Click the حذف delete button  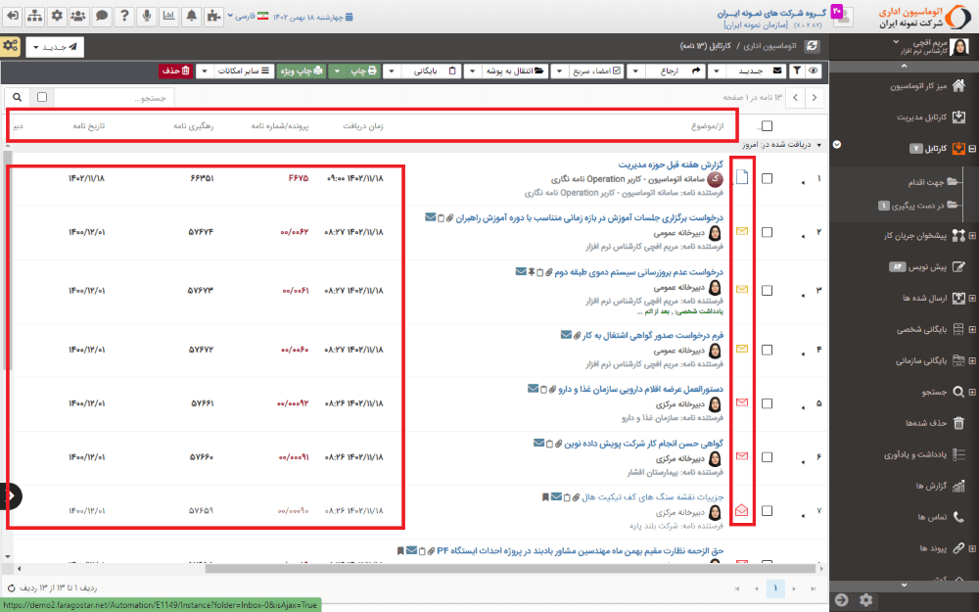(x=176, y=71)
